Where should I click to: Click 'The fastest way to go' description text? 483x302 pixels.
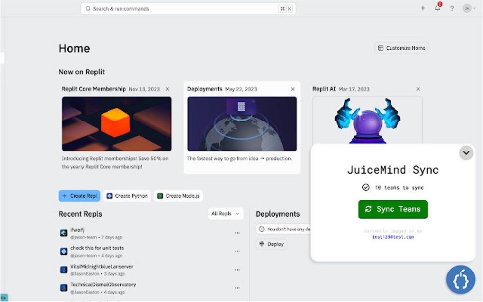click(x=239, y=159)
